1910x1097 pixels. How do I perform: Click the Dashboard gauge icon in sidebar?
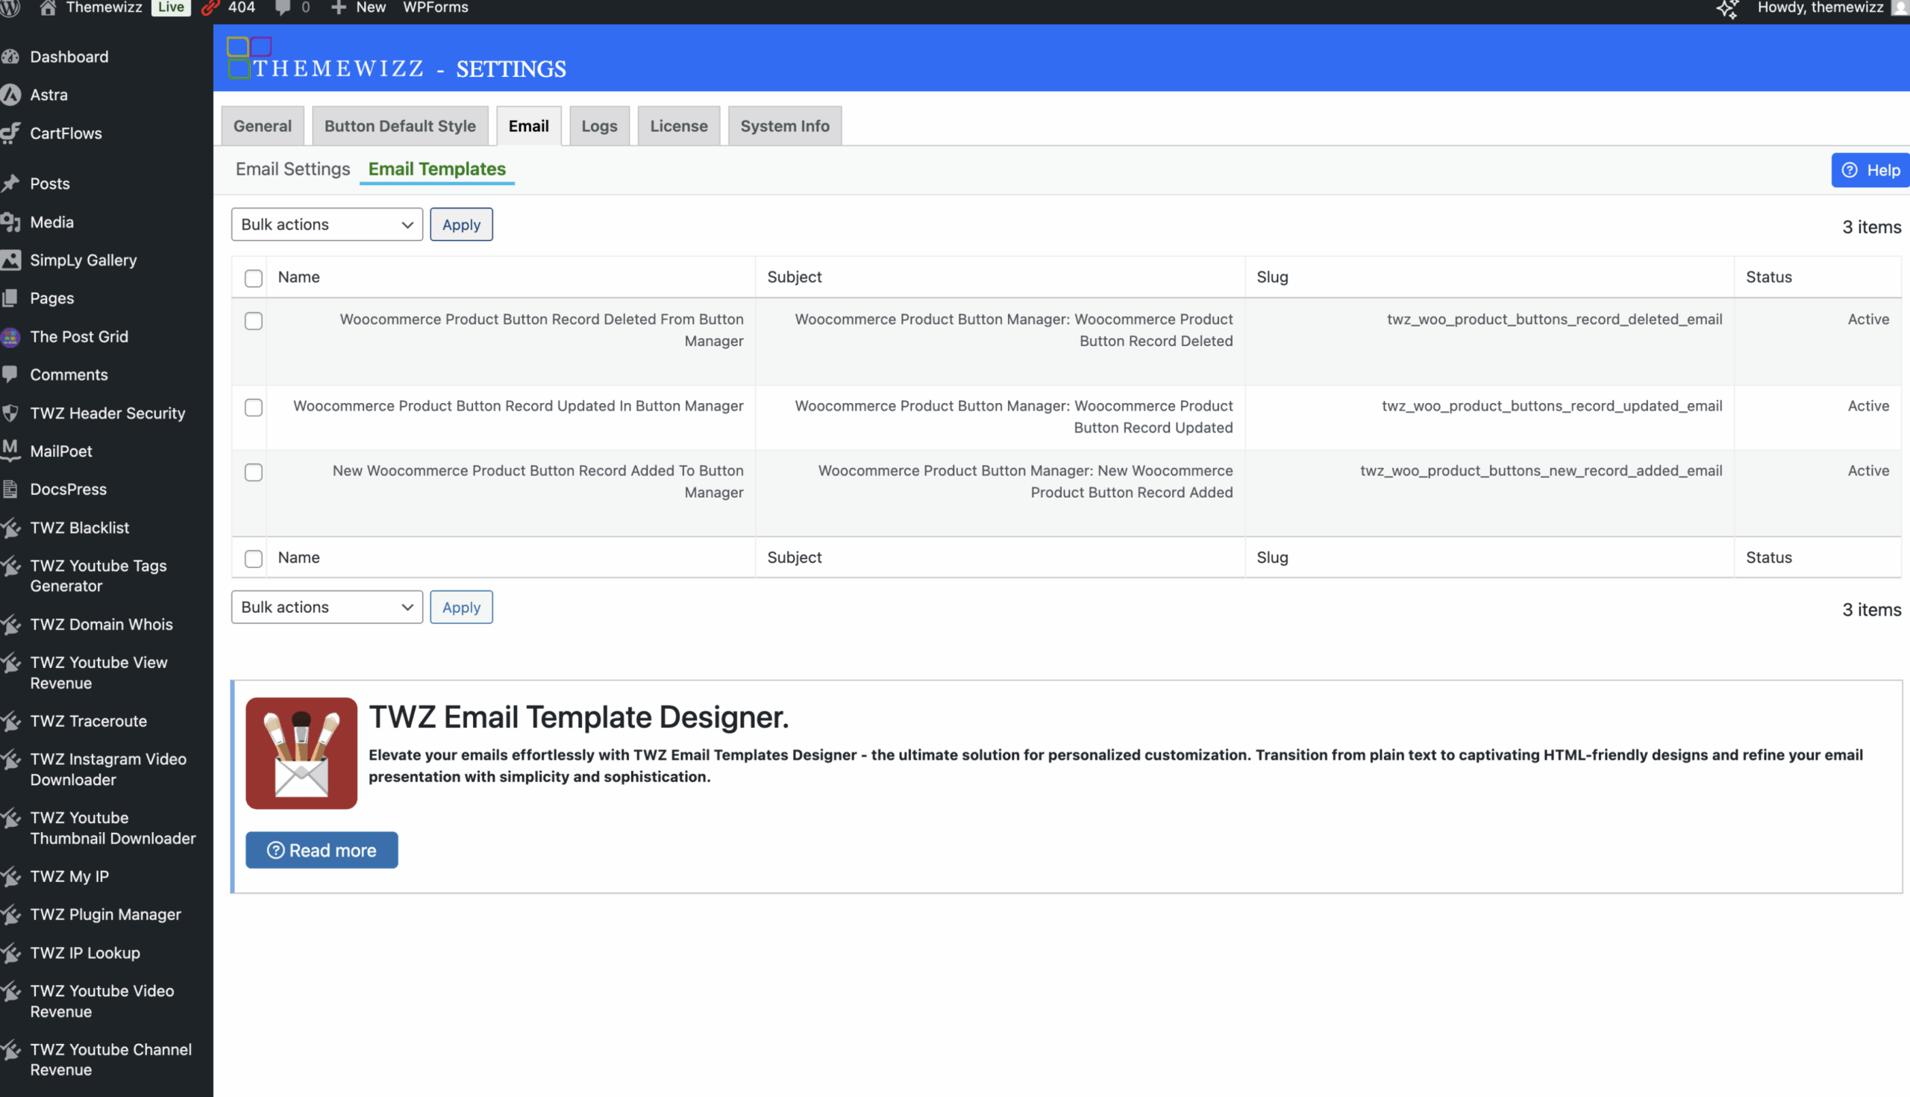click(x=10, y=57)
